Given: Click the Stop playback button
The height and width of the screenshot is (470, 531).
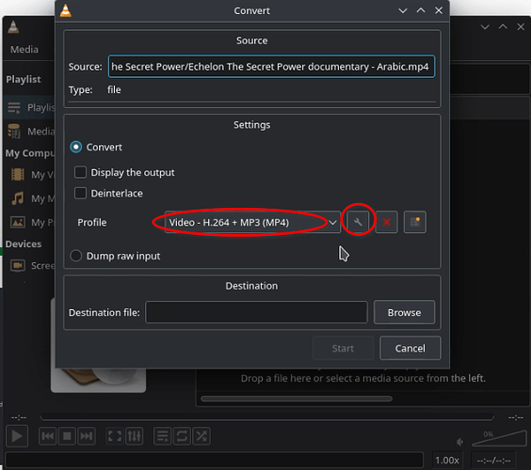Looking at the screenshot, I should pyautogui.click(x=67, y=436).
